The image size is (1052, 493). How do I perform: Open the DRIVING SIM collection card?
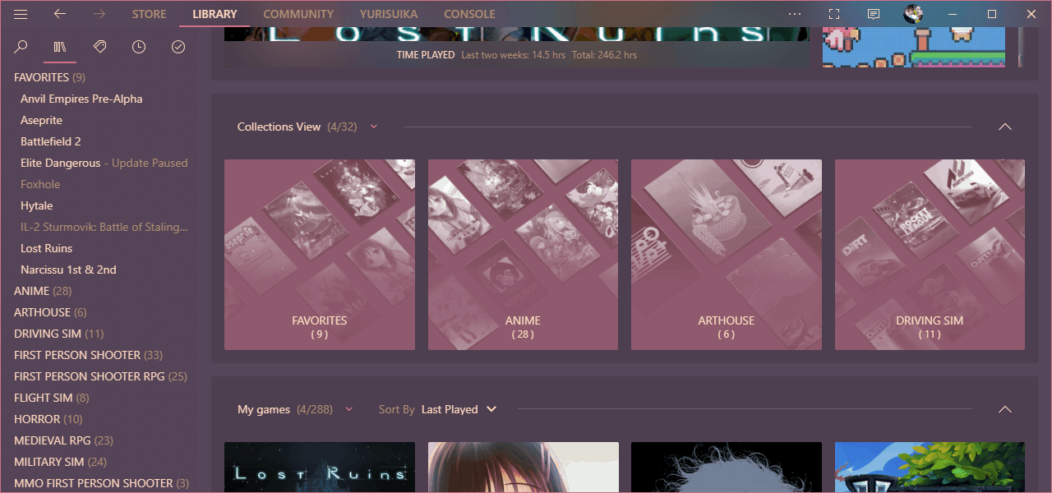pyautogui.click(x=930, y=255)
